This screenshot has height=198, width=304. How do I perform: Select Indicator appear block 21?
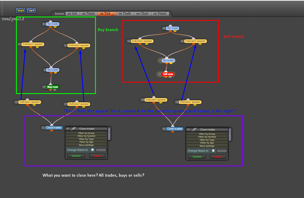(x=33, y=44)
